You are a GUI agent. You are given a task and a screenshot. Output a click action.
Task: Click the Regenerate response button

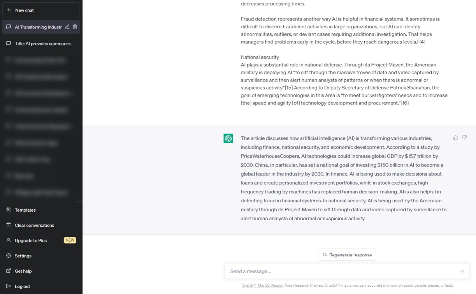click(x=347, y=254)
